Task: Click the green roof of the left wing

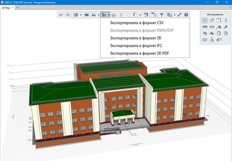Action: coord(62,92)
